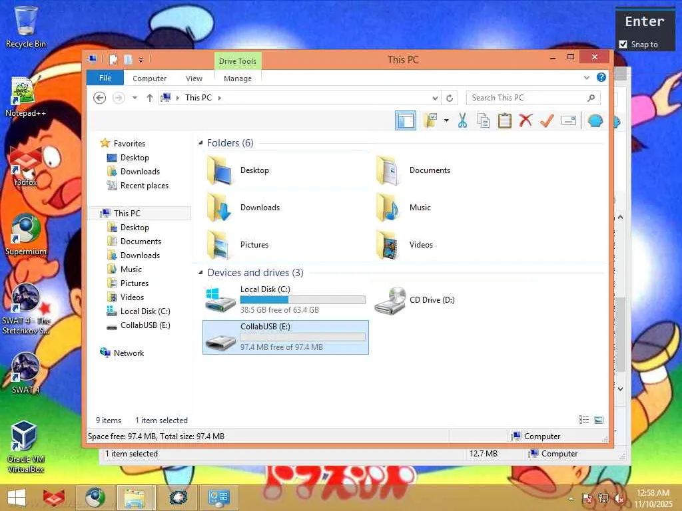Expand the ribbon with chevron

click(x=587, y=77)
